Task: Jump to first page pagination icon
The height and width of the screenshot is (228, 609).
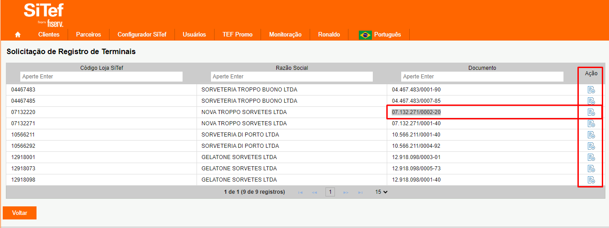Action: (x=300, y=192)
